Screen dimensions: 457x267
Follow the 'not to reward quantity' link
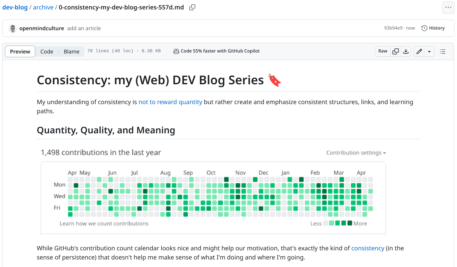pos(170,102)
